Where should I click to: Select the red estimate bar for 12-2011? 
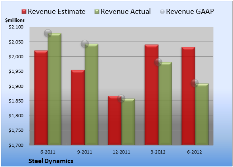115,120
